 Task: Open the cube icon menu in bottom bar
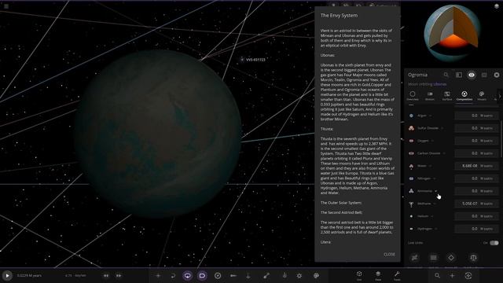[x=359, y=275]
